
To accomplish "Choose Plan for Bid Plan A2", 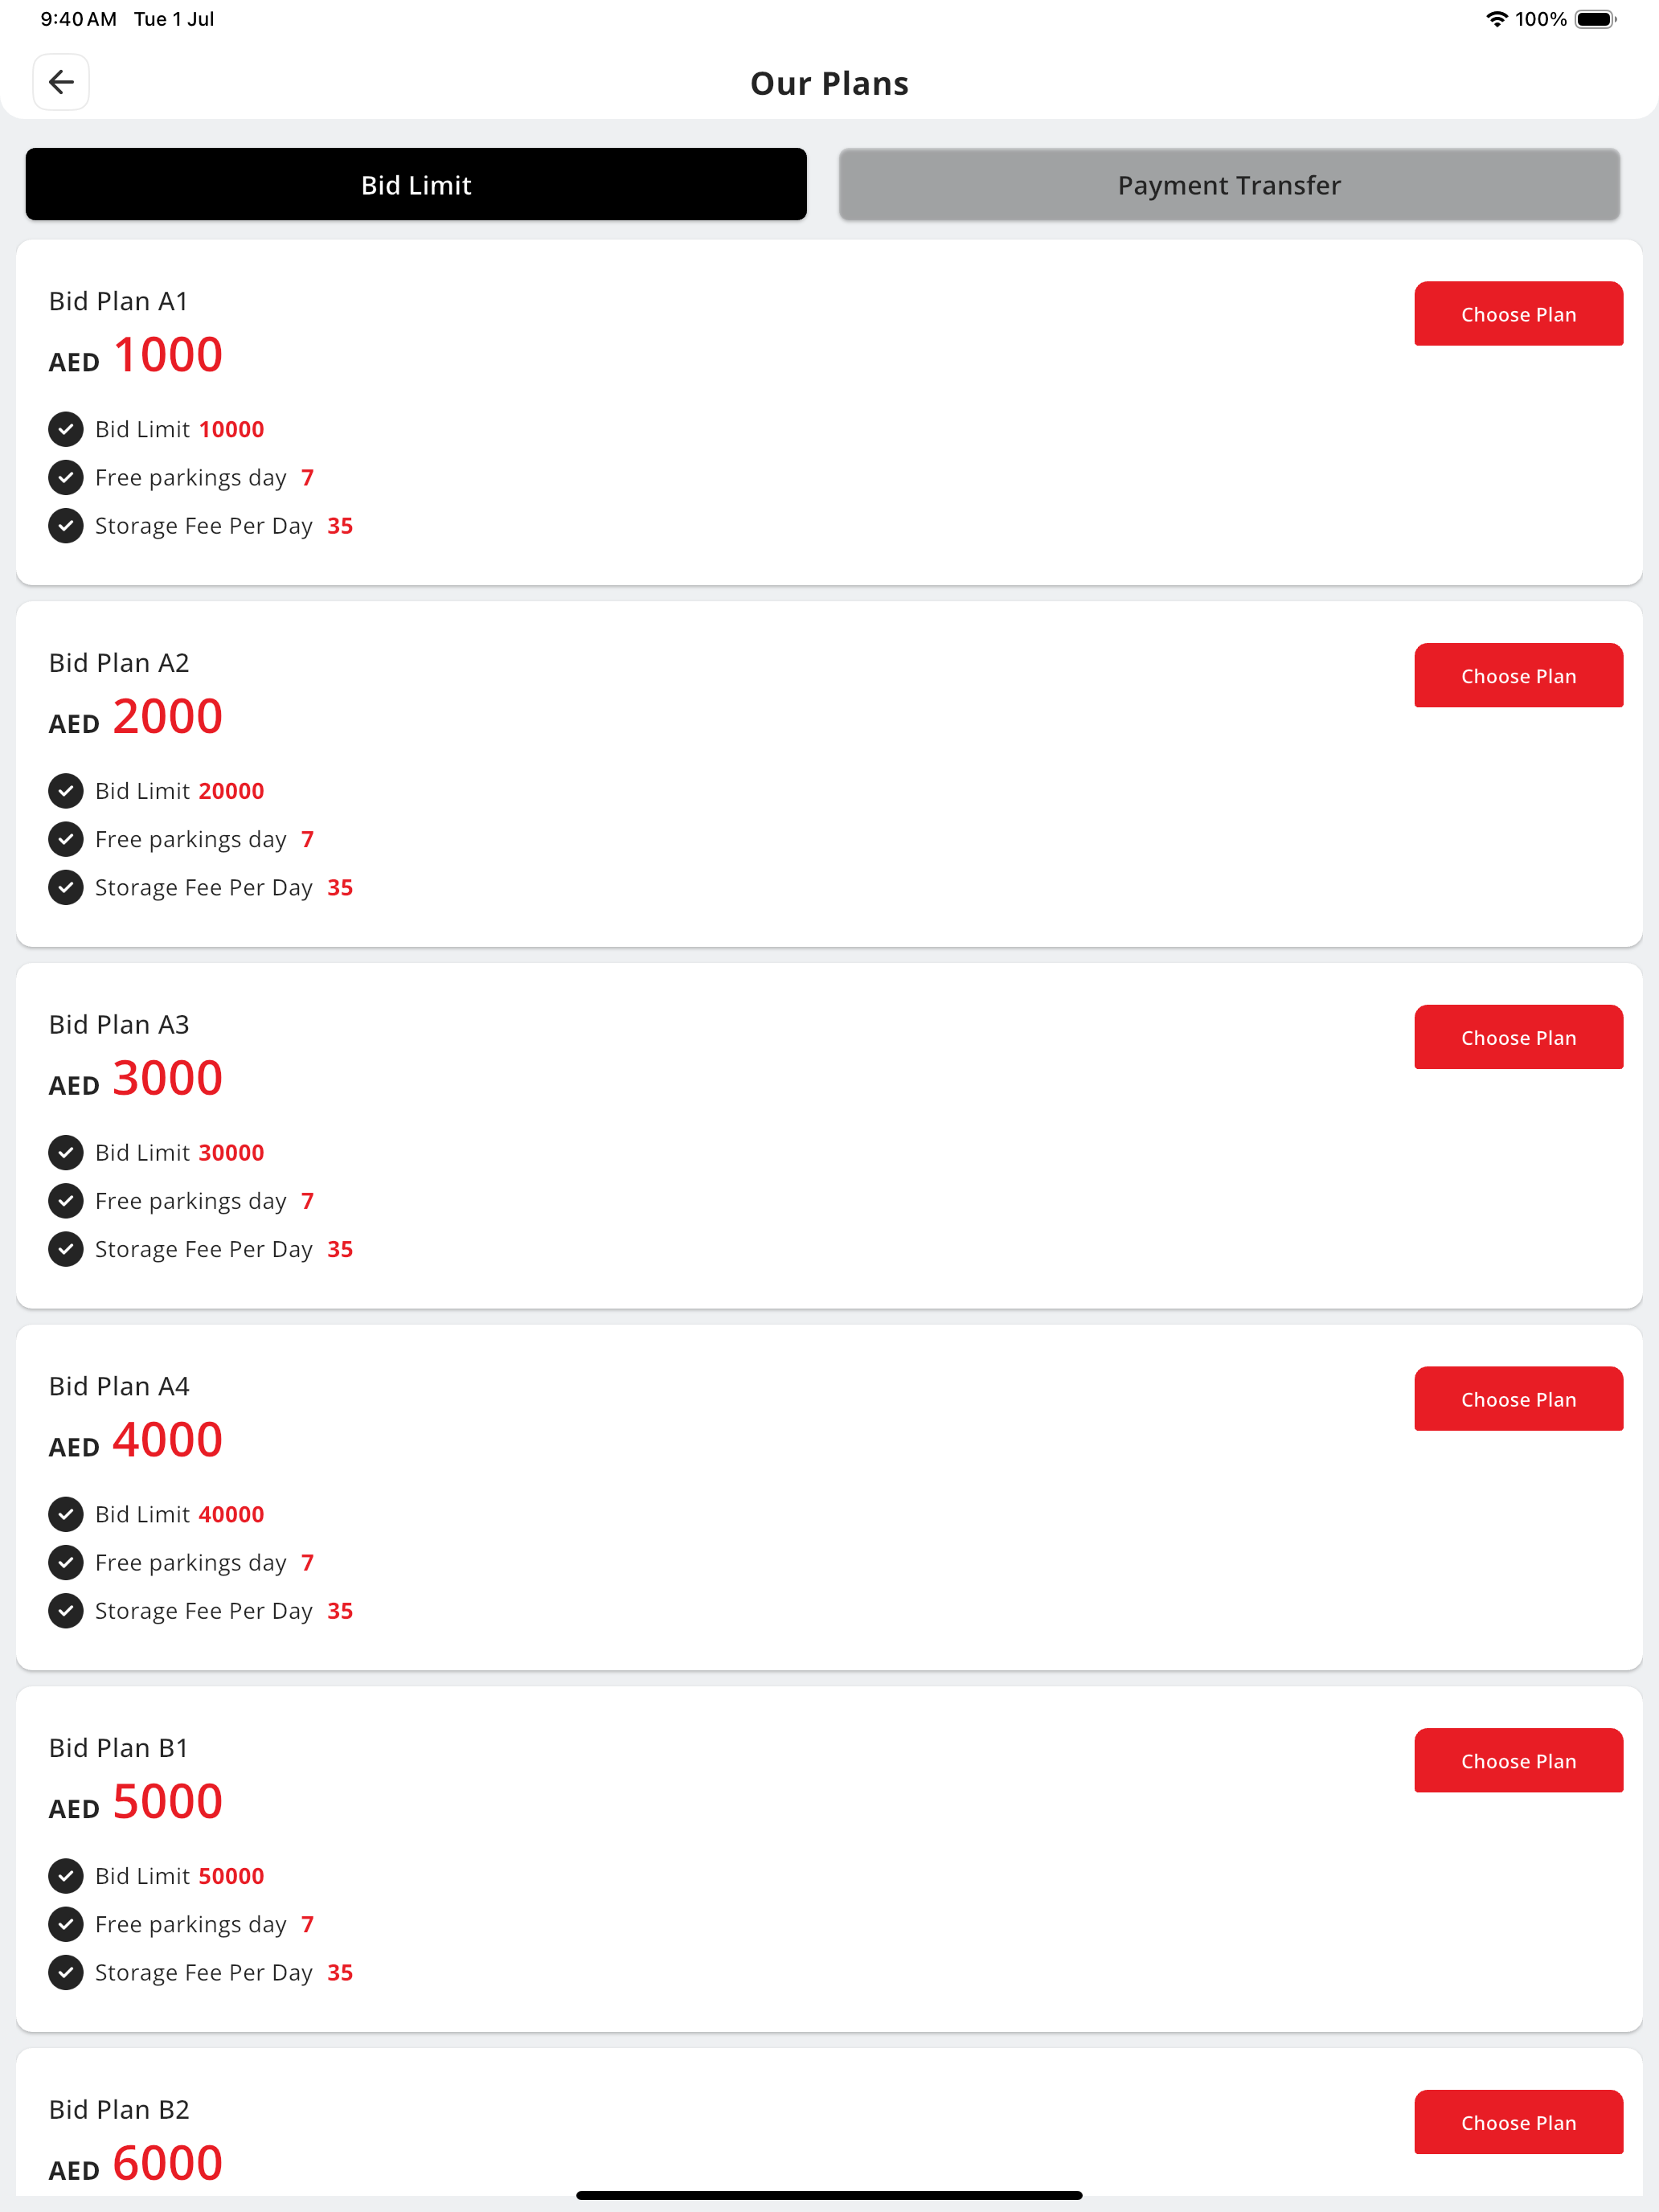I will pos(1518,676).
